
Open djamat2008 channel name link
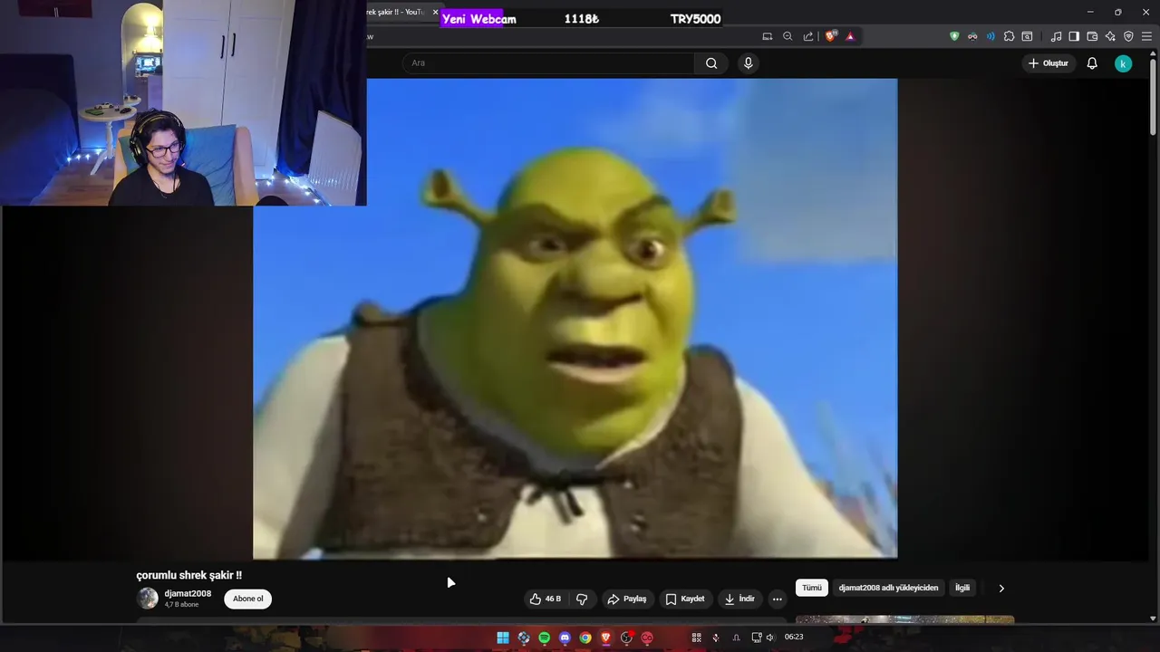tap(188, 594)
